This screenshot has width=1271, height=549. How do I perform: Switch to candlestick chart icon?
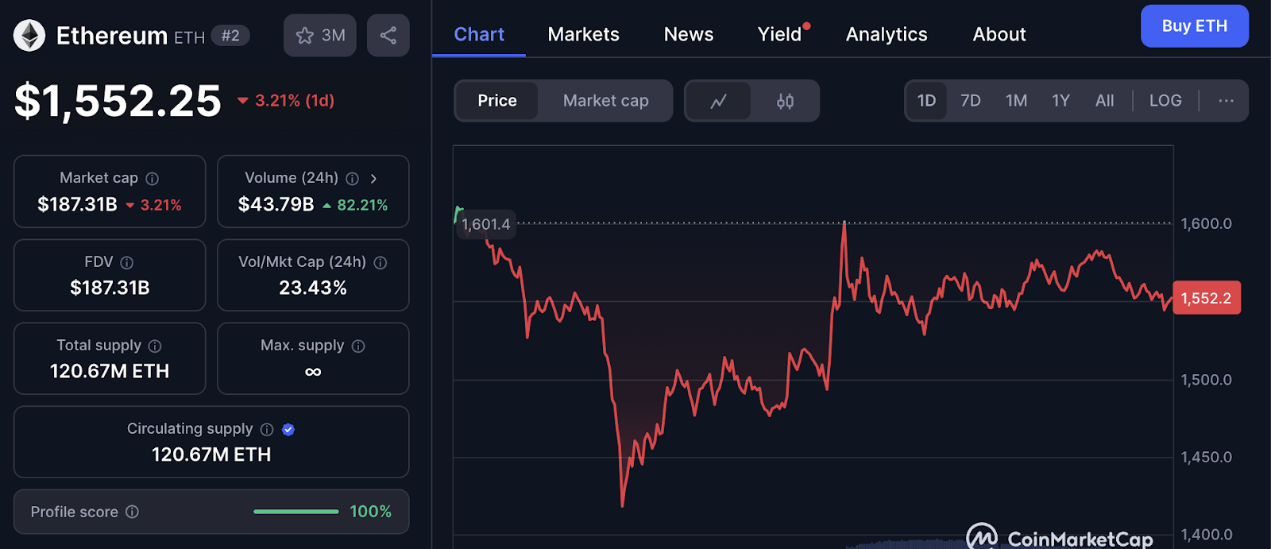coord(785,101)
